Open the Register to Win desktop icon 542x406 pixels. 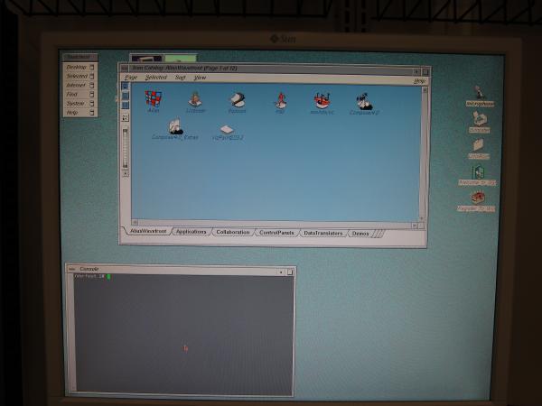click(478, 198)
